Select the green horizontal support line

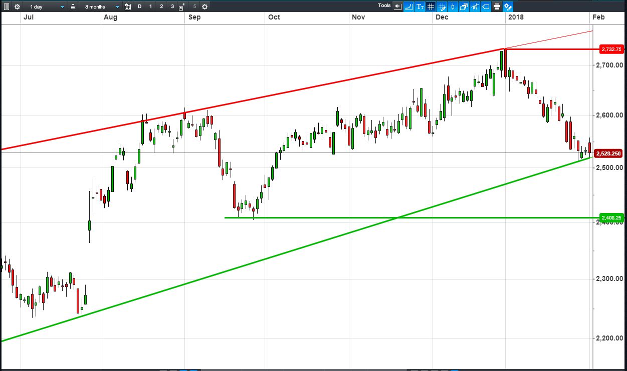coord(411,218)
